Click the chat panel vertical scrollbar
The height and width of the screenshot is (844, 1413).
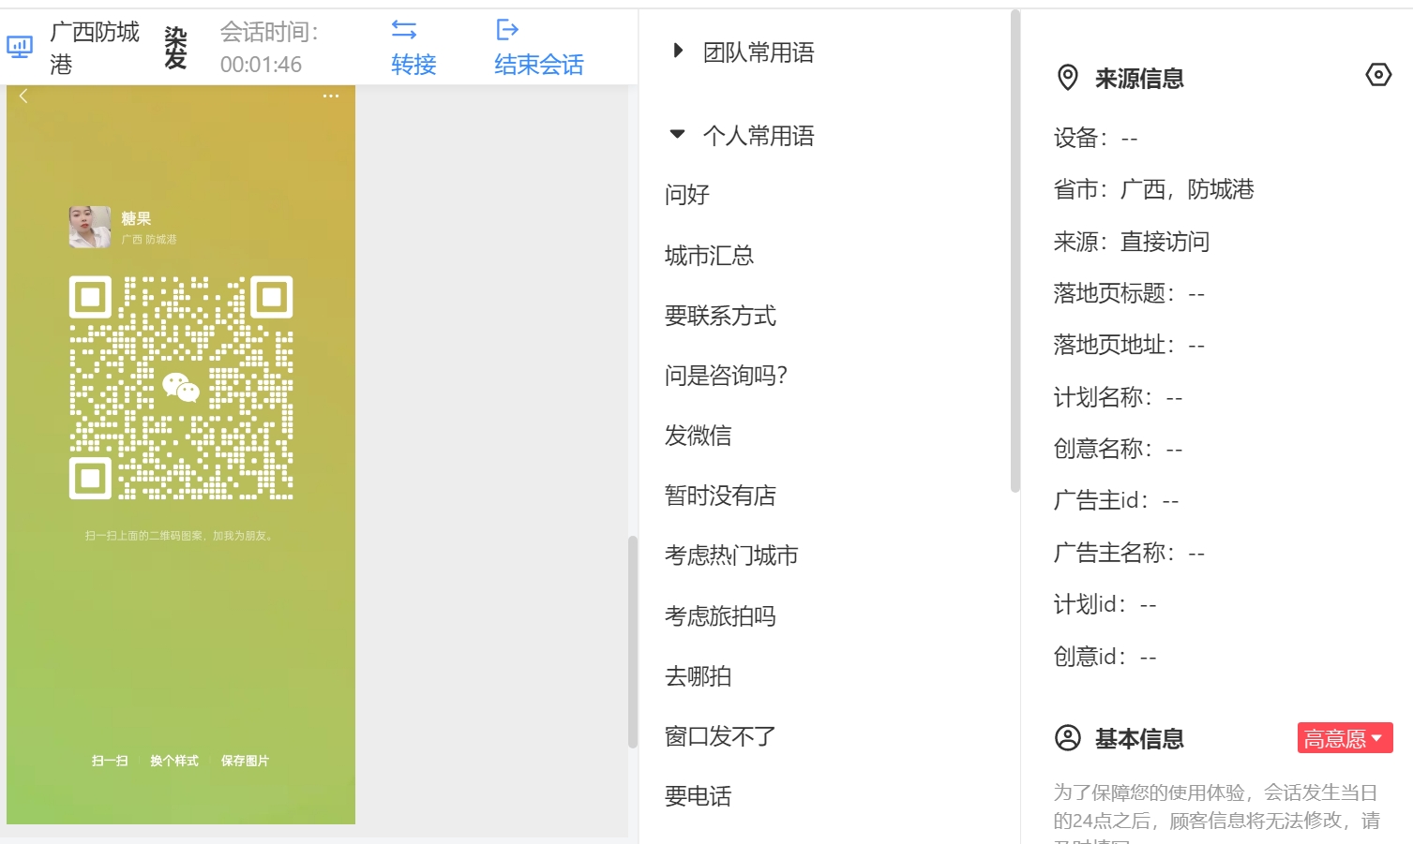[633, 642]
